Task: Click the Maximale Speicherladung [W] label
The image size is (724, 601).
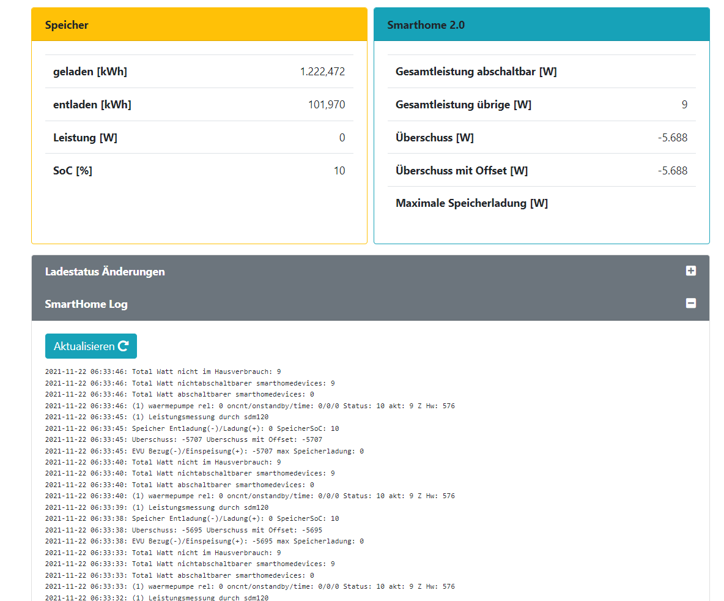Action: pos(471,203)
